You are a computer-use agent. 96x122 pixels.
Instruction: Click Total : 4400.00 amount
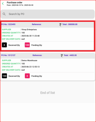[x=70, y=55]
